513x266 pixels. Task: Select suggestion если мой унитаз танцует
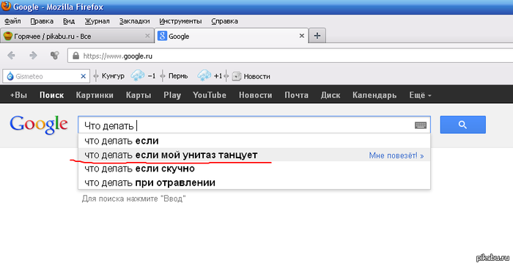[x=254, y=155]
